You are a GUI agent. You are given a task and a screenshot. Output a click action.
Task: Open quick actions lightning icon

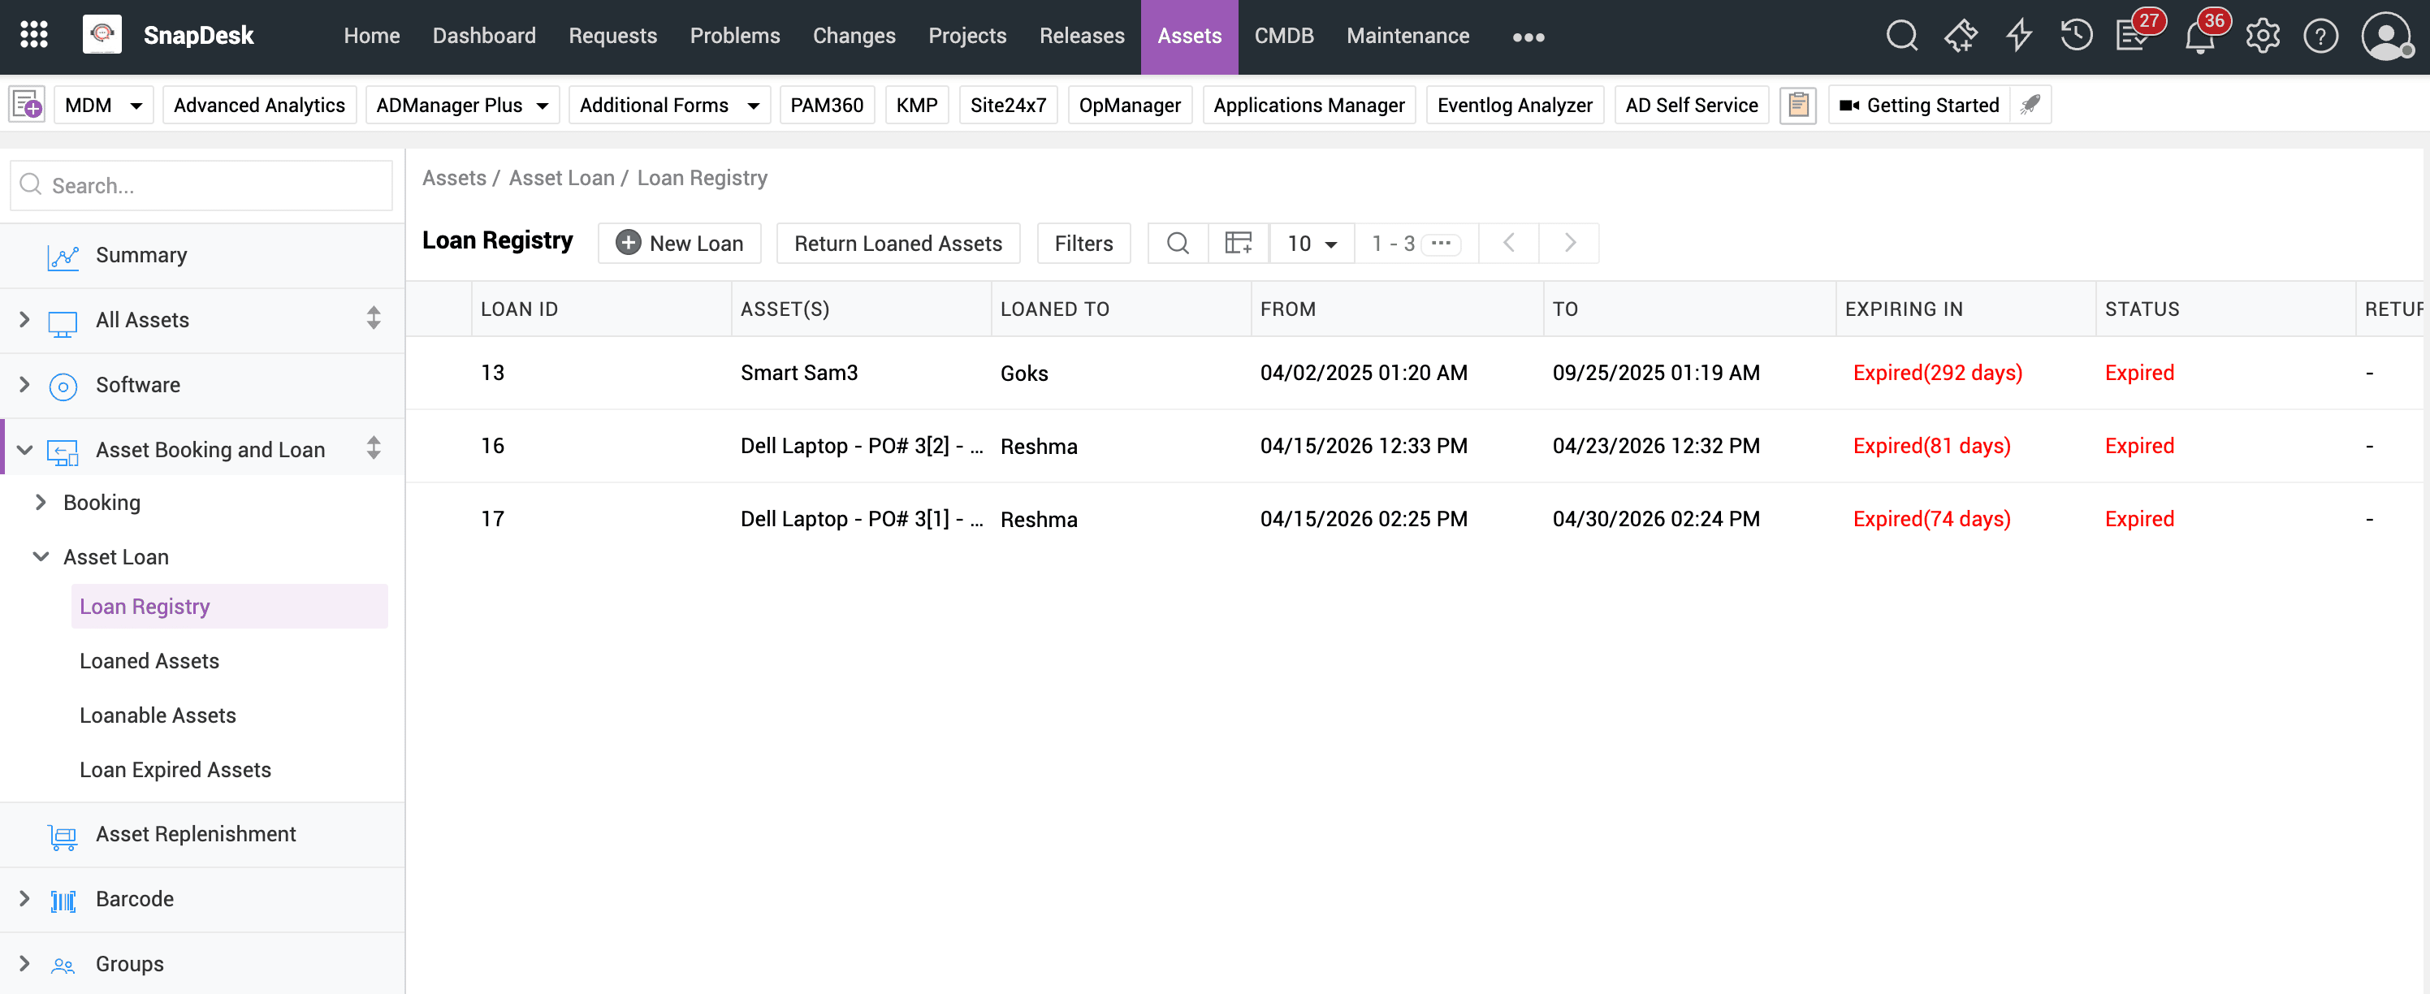[x=2019, y=36]
